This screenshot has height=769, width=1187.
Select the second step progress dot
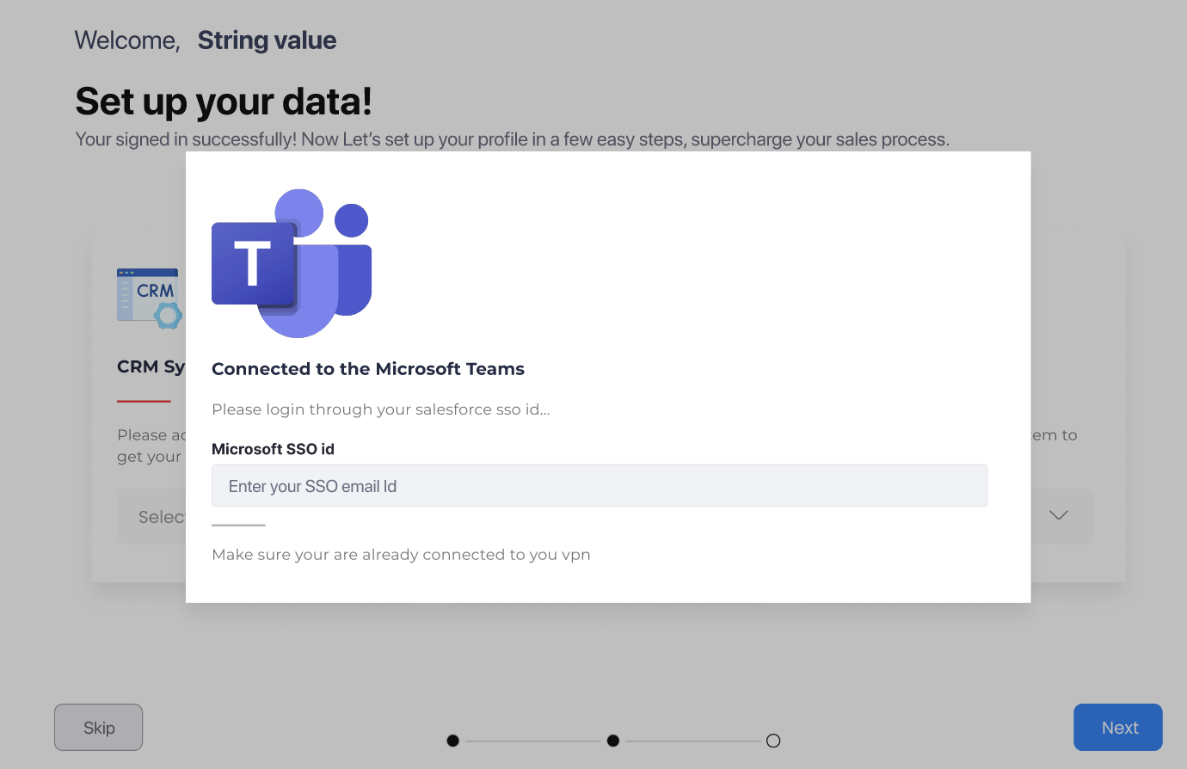613,741
